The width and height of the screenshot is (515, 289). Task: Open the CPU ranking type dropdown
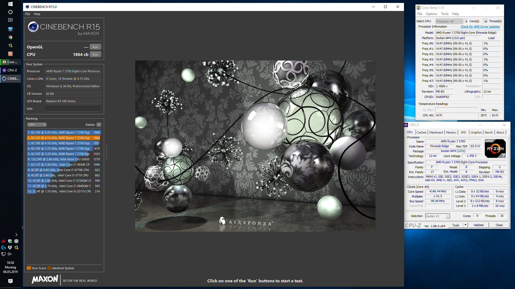coord(37,125)
